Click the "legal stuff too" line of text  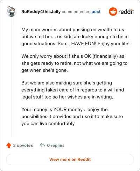pyautogui.click(x=67, y=97)
